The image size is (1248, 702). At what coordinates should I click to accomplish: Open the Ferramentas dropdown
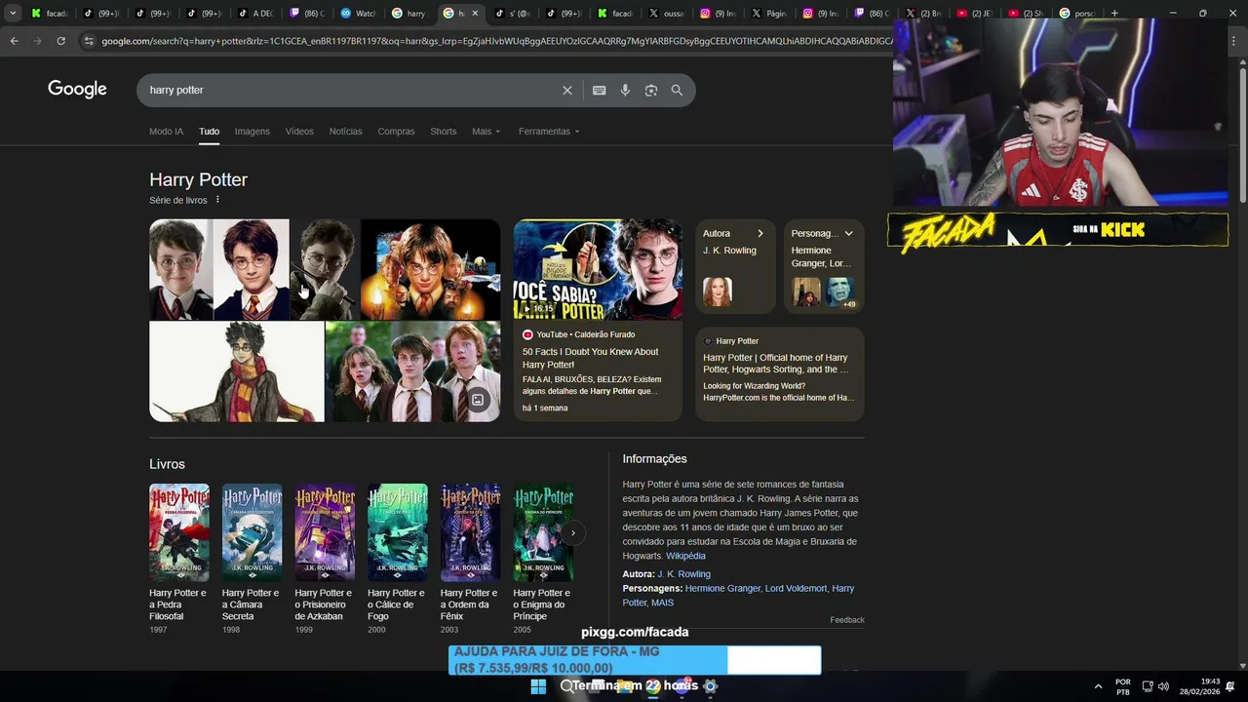549,132
